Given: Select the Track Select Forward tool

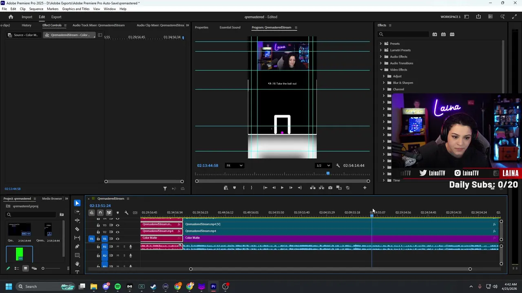Looking at the screenshot, I should 77,212.
